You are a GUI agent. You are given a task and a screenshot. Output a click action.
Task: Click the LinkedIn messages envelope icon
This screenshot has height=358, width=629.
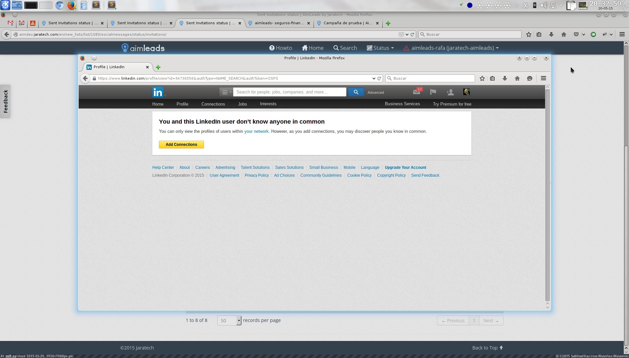[x=416, y=92]
